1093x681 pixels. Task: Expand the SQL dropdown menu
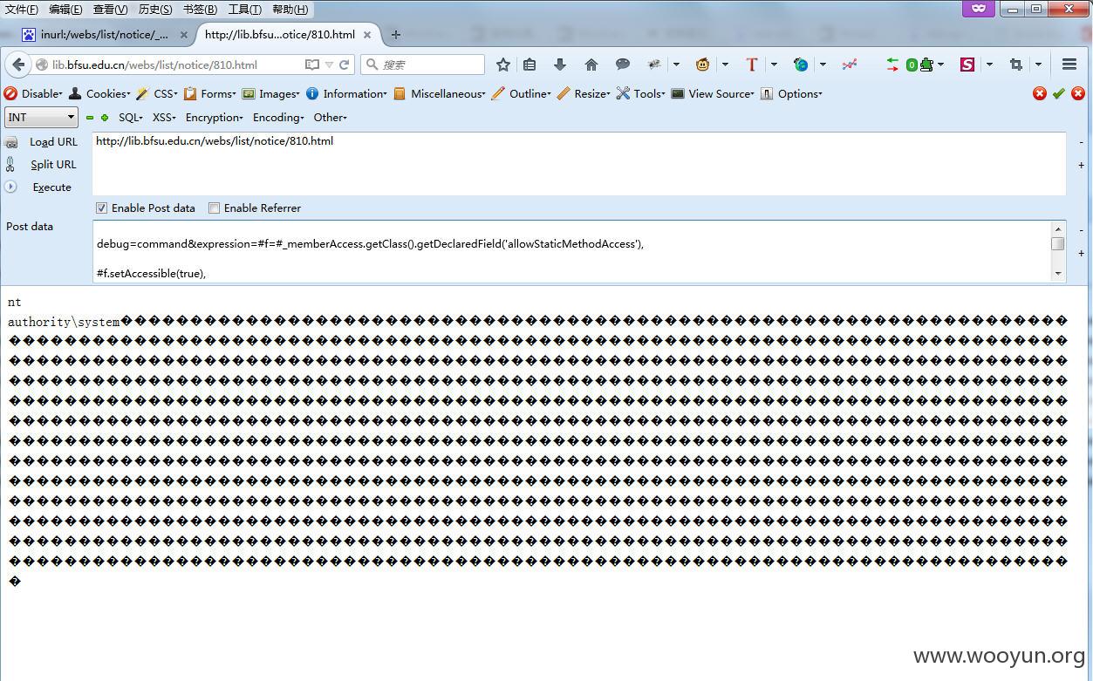click(x=130, y=118)
